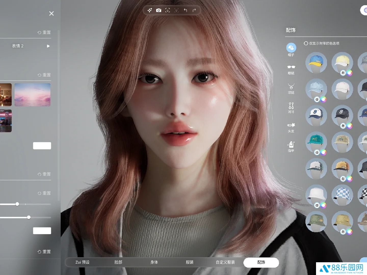Click the redo arrow icon
Screen dimensions: 367x275
(x=194, y=10)
